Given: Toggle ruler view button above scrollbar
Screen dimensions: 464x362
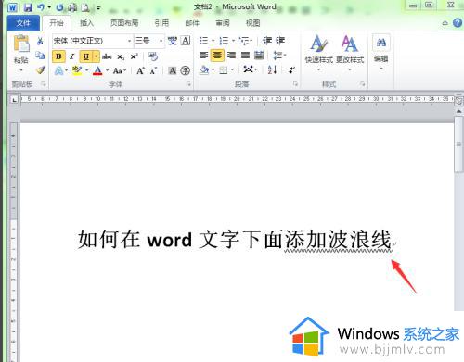Looking at the screenshot, I should pos(458,101).
